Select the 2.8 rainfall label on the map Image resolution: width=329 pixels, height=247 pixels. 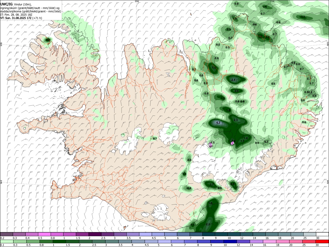click(233, 80)
